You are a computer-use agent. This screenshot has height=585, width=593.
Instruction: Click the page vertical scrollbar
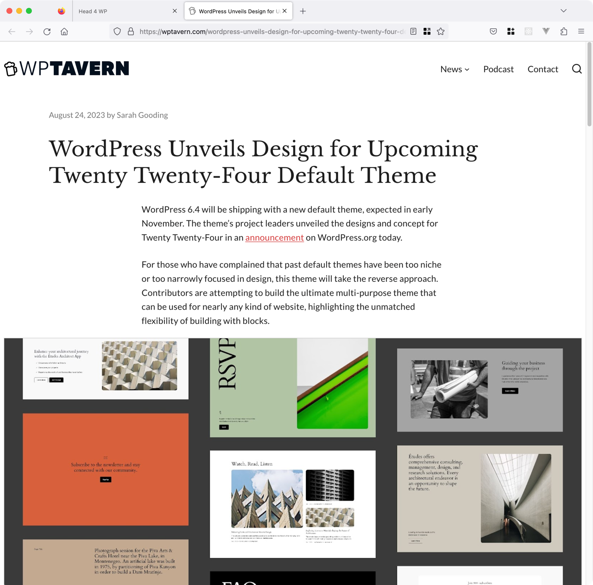click(x=589, y=84)
